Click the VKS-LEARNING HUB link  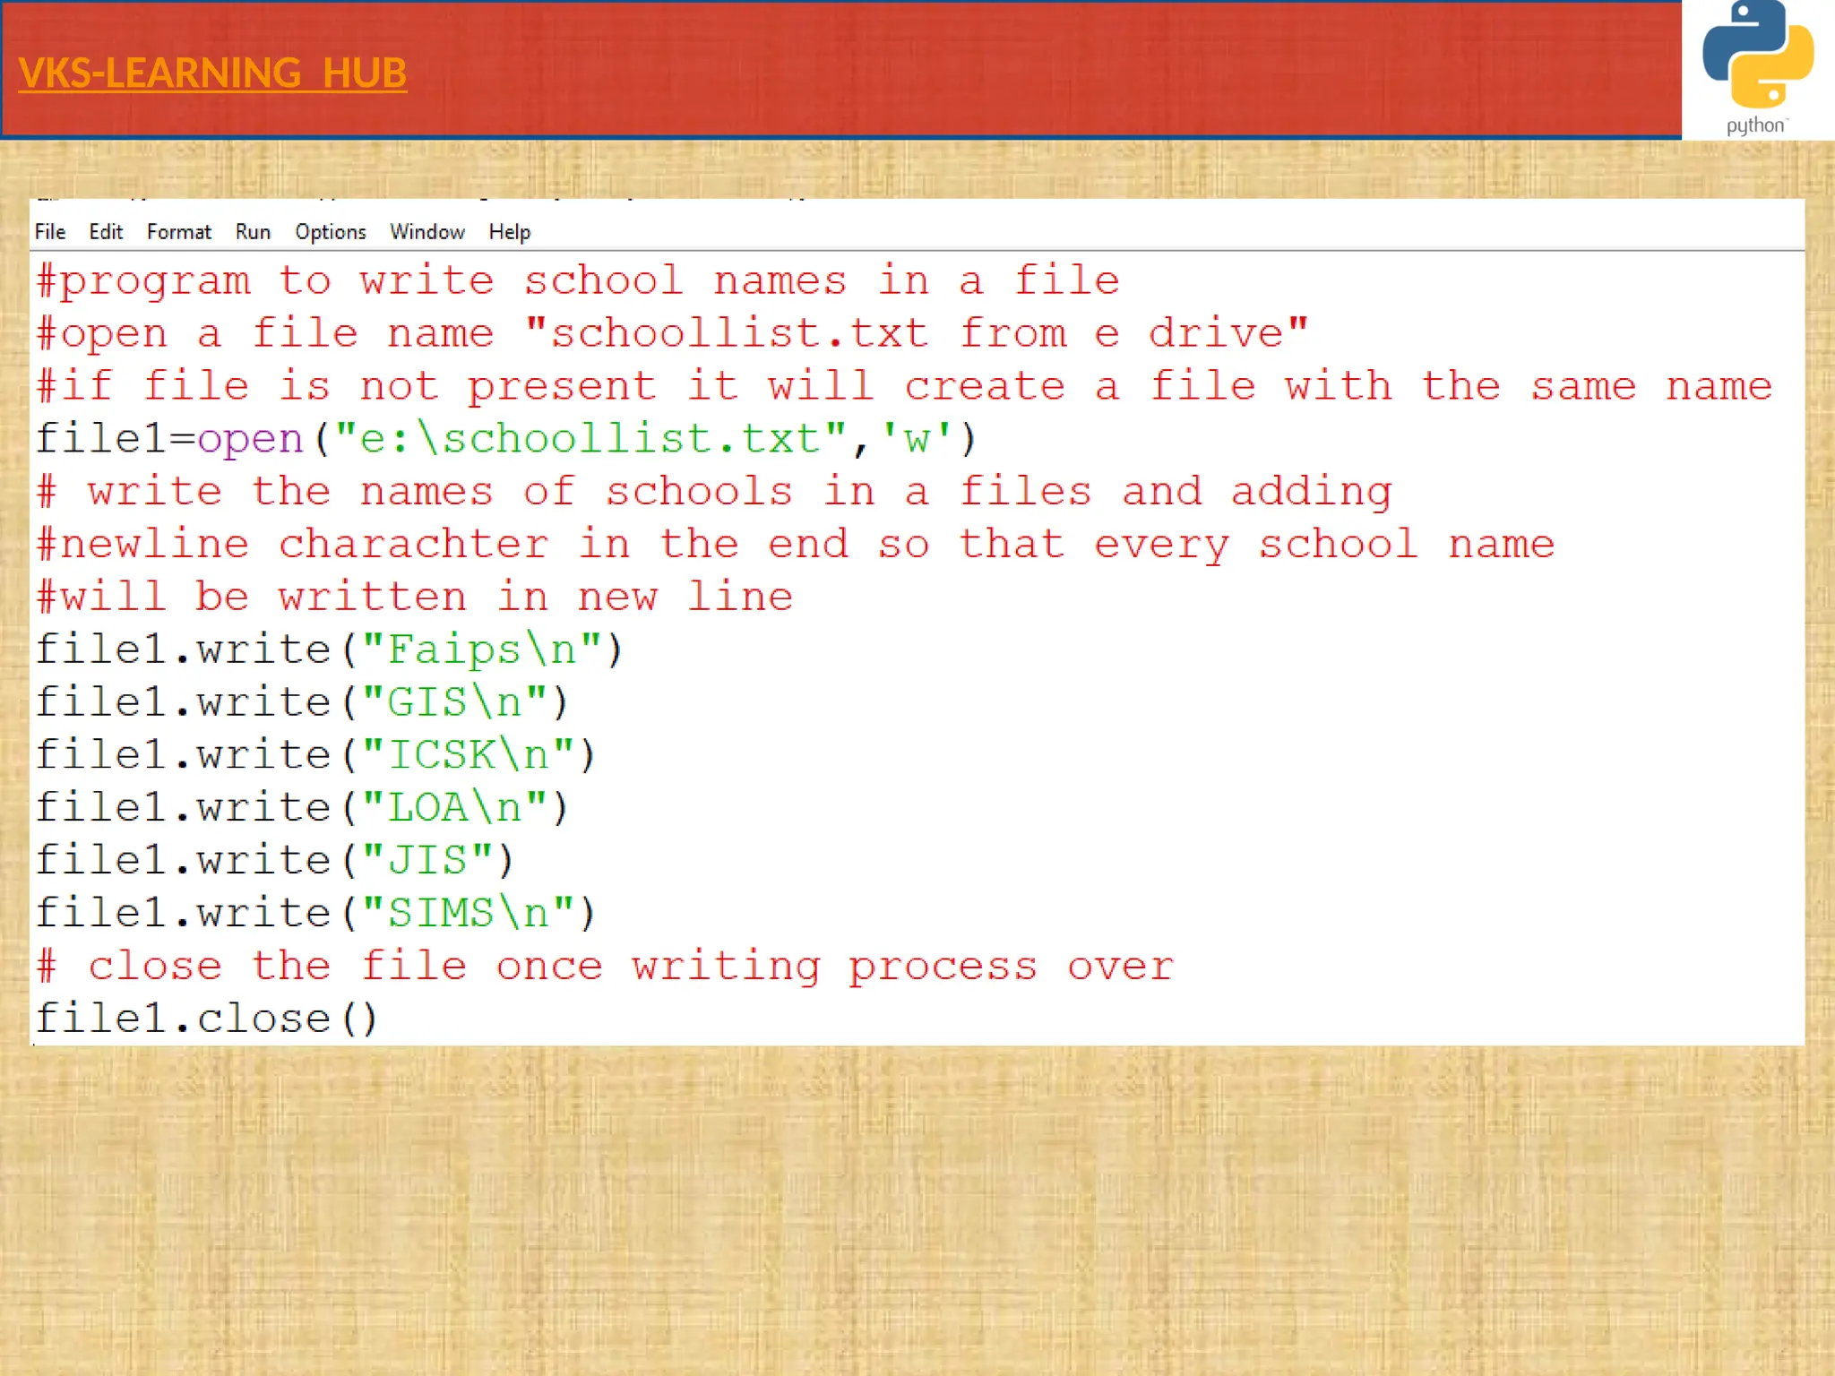tap(212, 73)
